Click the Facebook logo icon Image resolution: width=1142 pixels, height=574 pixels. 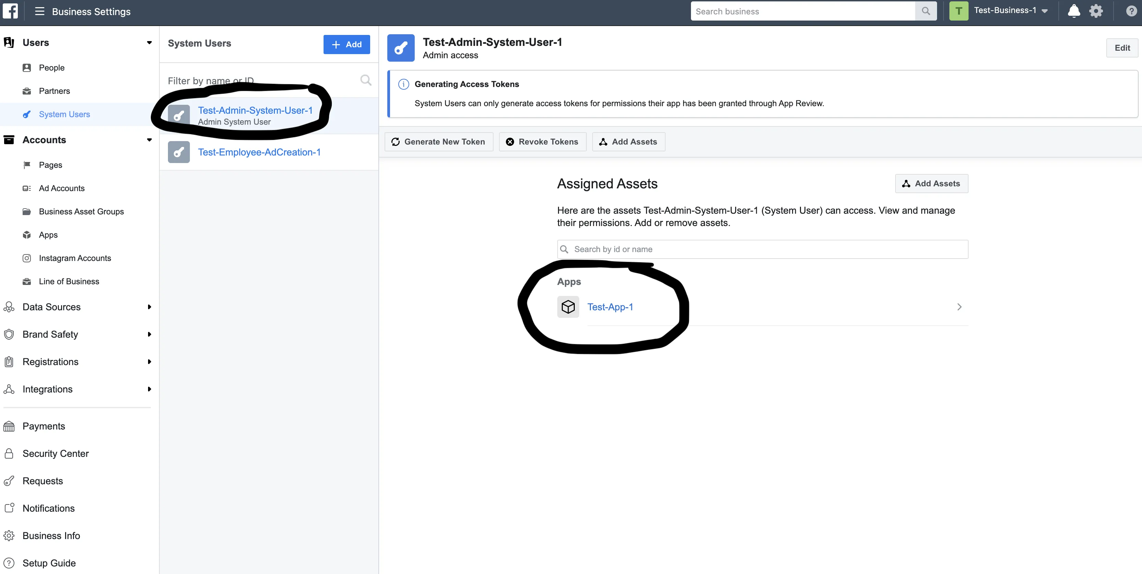coord(11,11)
